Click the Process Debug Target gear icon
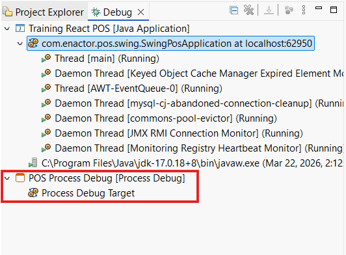Image resolution: width=346 pixels, height=255 pixels. tap(33, 193)
